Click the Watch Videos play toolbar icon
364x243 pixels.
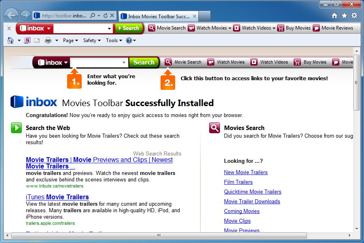pos(236,28)
